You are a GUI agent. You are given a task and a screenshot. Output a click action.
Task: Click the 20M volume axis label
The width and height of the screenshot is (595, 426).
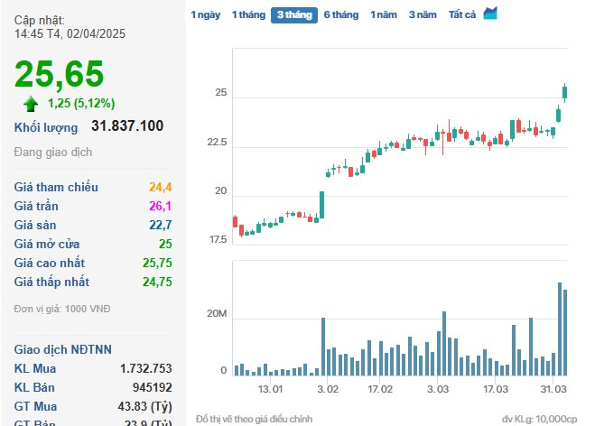[x=217, y=314]
